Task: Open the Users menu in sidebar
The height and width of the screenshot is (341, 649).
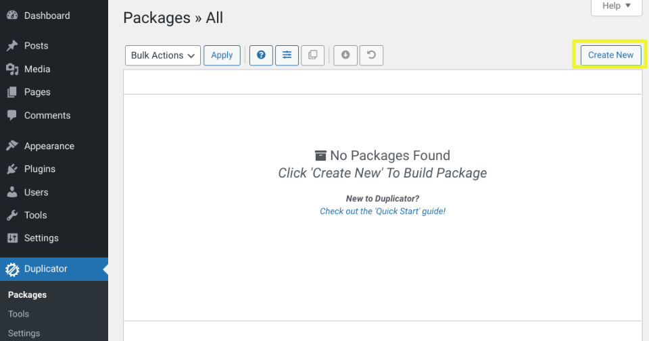Action: pyautogui.click(x=36, y=192)
